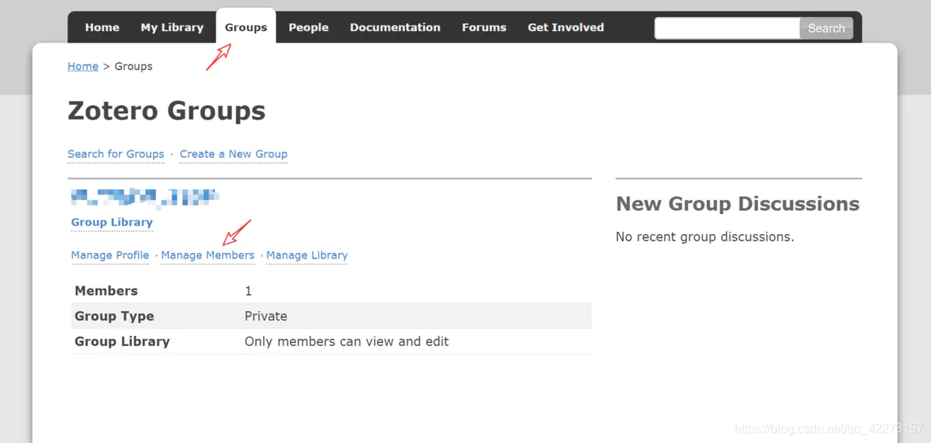Select the Groups tab
Screen dimensions: 931x443
coord(246,27)
